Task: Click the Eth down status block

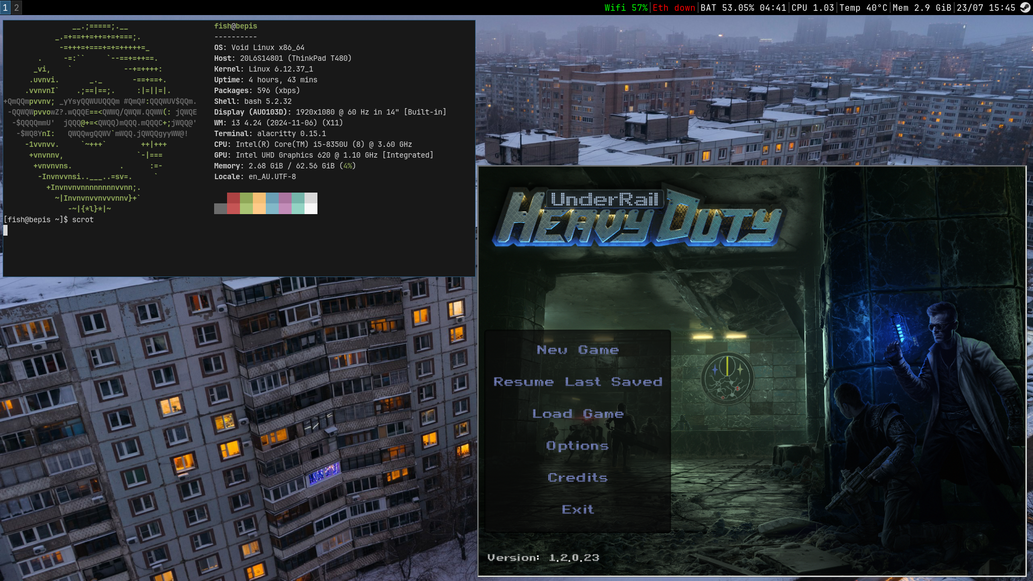Action: 674,8
